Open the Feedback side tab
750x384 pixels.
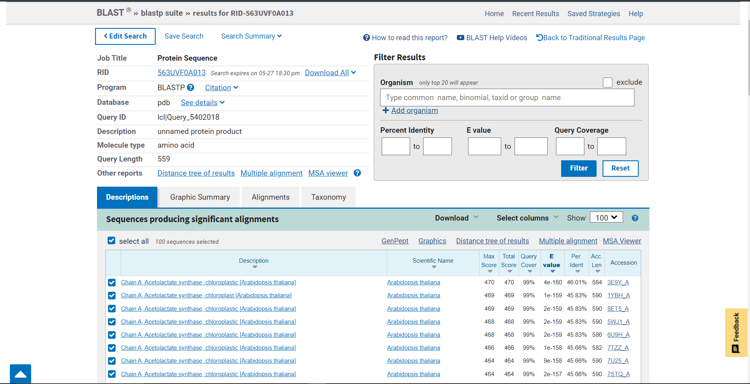pyautogui.click(x=736, y=332)
